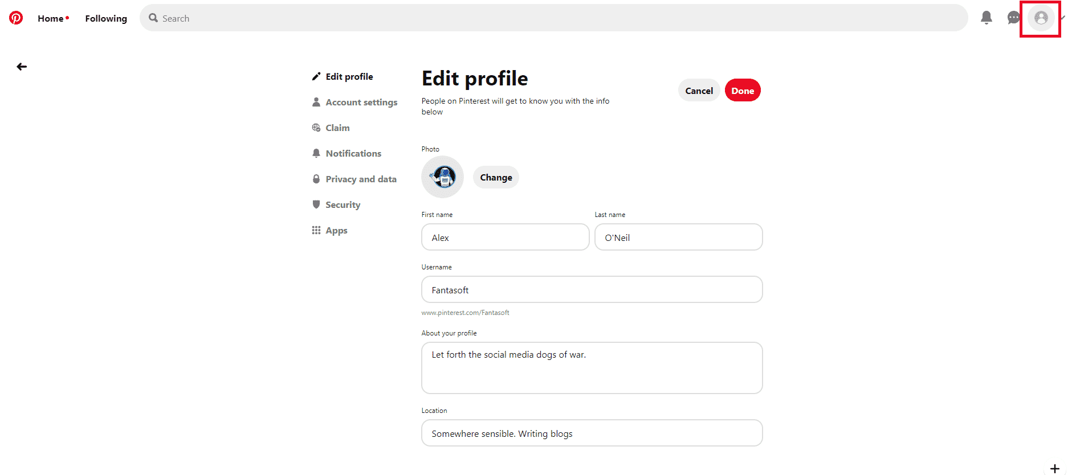Screen dimensions: 1076x475
Task: Click the 'People on Pinterest will get to know you' text
Action: click(x=515, y=107)
